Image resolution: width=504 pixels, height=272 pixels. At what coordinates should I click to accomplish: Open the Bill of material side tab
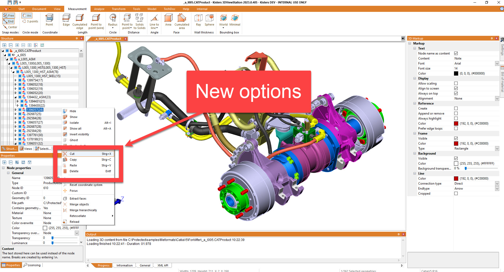(502, 82)
